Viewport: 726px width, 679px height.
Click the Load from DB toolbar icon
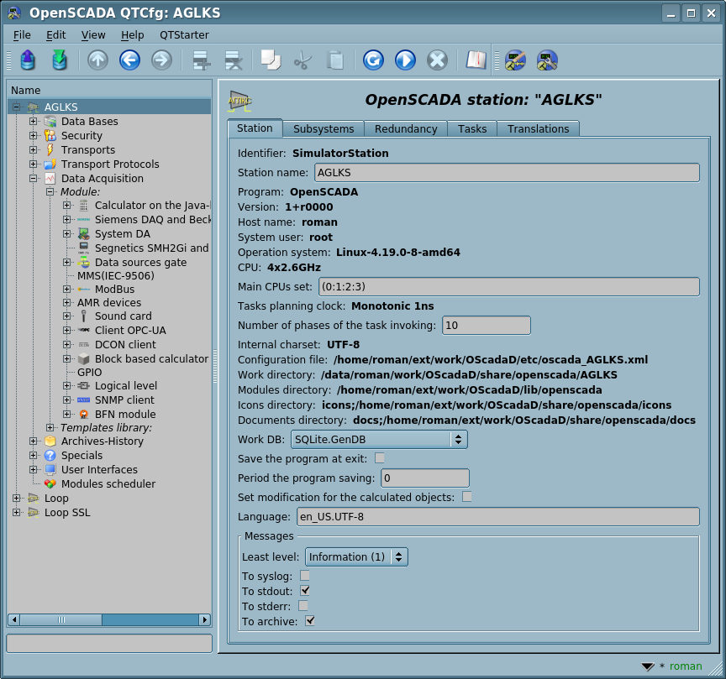point(28,60)
